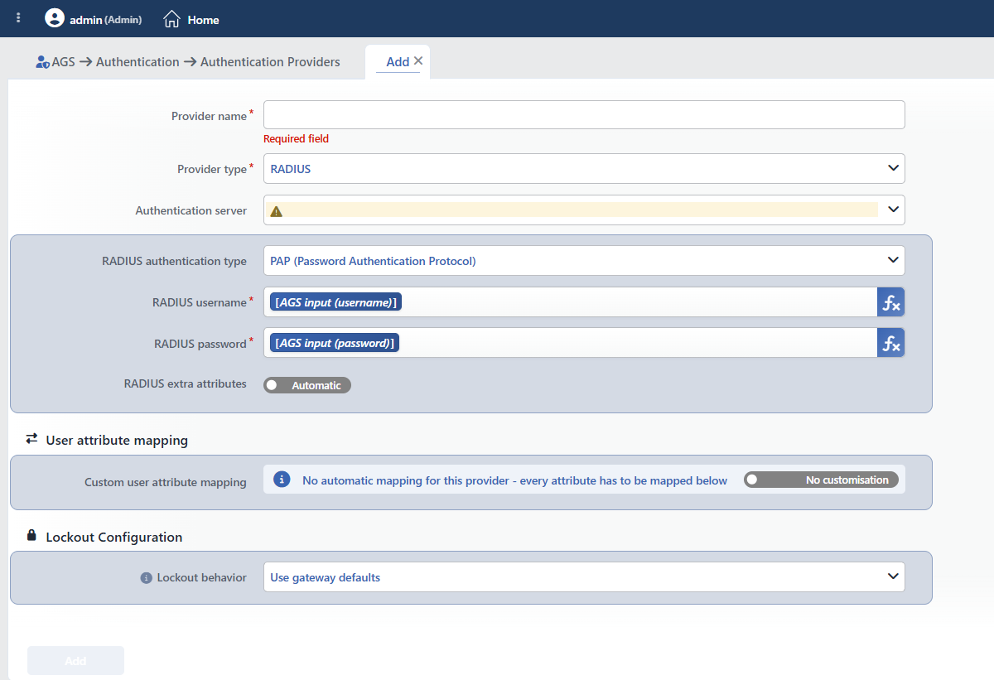Click the Lockout Configuration heading
This screenshot has height=680, width=994.
(114, 537)
